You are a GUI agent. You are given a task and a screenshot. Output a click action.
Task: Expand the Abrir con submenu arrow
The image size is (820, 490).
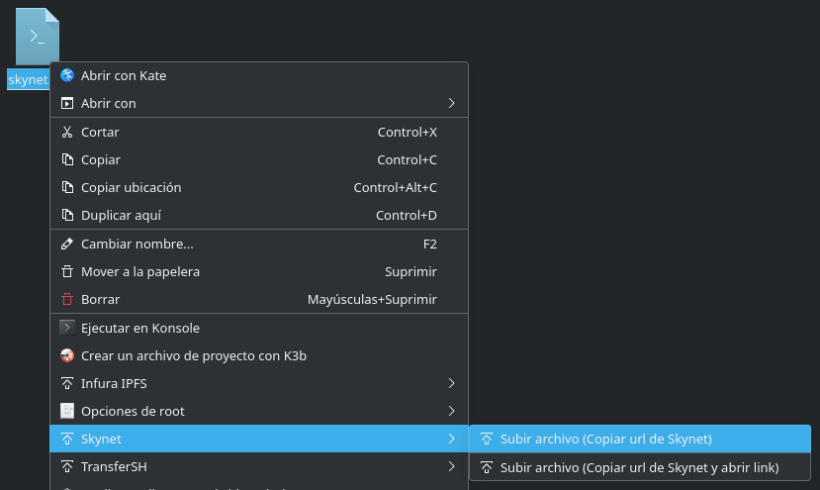click(x=452, y=103)
